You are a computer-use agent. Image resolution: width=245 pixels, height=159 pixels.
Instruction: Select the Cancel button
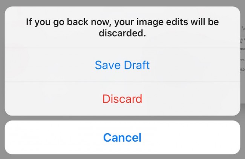click(122, 137)
